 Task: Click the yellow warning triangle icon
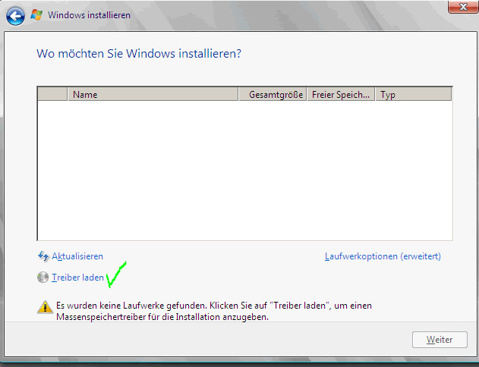(x=46, y=307)
